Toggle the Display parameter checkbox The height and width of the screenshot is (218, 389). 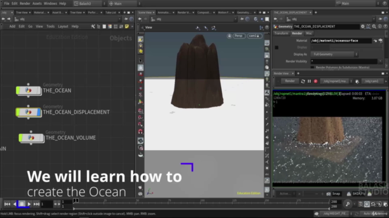[x=277, y=47]
